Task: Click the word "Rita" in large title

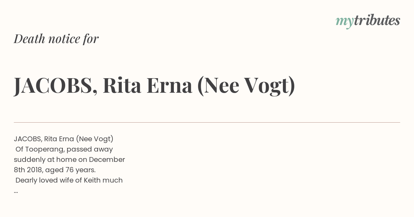Action: click(x=122, y=85)
